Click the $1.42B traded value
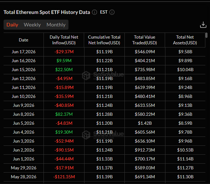The width and height of the screenshot is (210, 184). coord(145,123)
